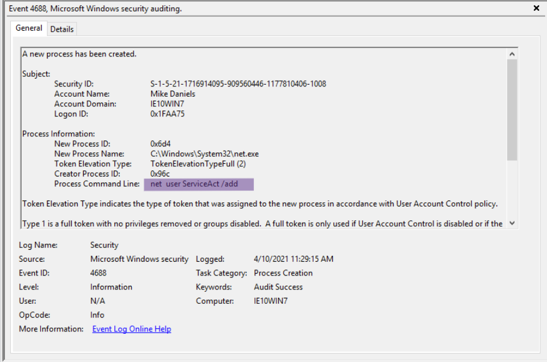Open the Event Log Online Help link
Image resolution: width=547 pixels, height=362 pixels.
click(x=132, y=329)
